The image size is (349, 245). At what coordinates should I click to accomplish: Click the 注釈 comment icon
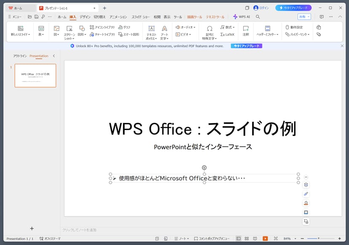pos(246,29)
